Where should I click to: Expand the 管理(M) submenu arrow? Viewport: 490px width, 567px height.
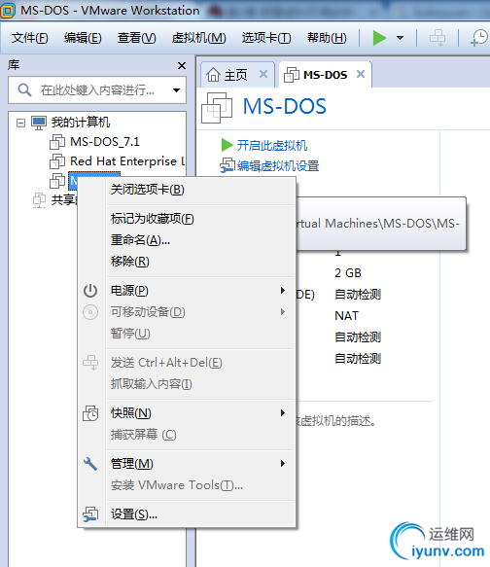283,464
